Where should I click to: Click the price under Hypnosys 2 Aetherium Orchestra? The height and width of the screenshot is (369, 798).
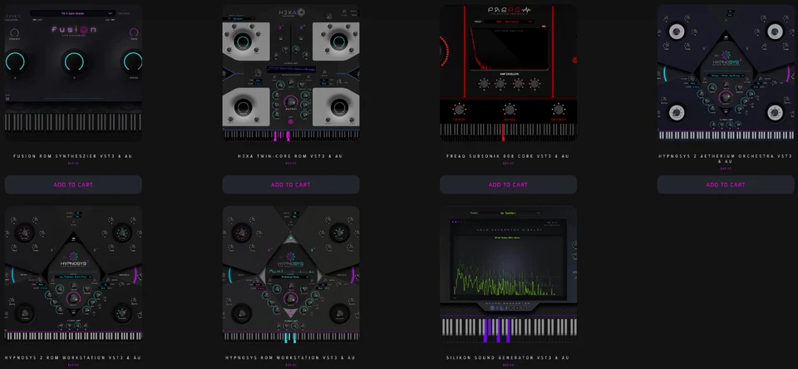click(x=725, y=169)
